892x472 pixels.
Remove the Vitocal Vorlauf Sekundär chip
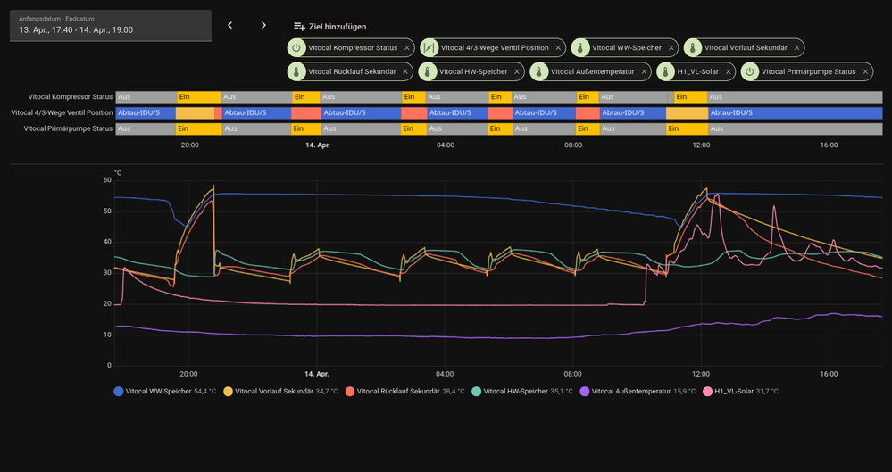pyautogui.click(x=796, y=48)
